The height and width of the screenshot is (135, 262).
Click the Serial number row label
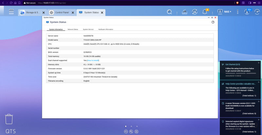[x=53, y=48]
